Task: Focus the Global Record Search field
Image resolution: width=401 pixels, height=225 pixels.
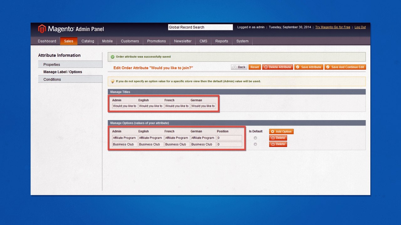Action: 200,27
